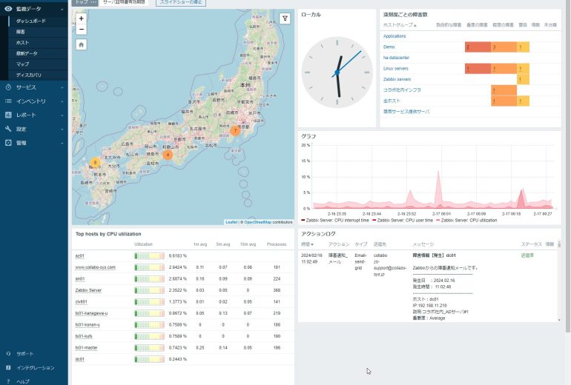Open host www.collabo-sys.com in CPU table
This screenshot has height=385, width=571.
(x=95, y=267)
